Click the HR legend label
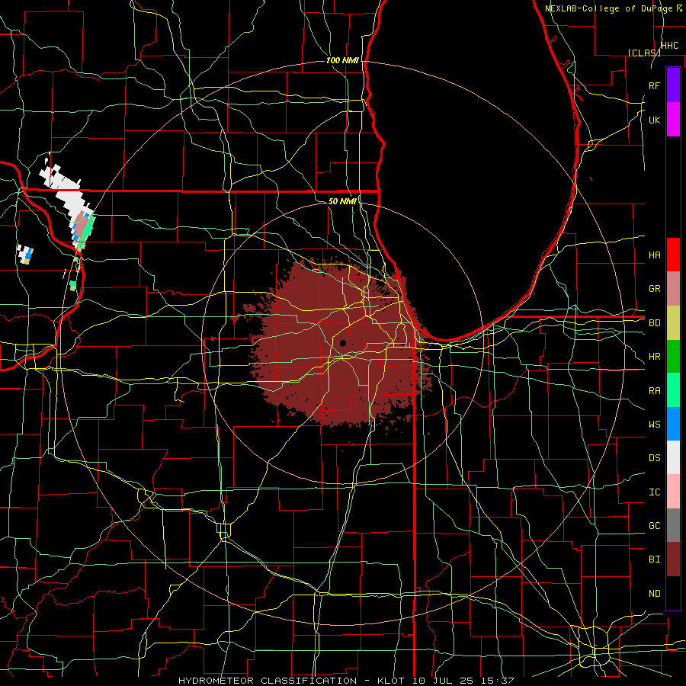The height and width of the screenshot is (686, 686). click(x=654, y=356)
